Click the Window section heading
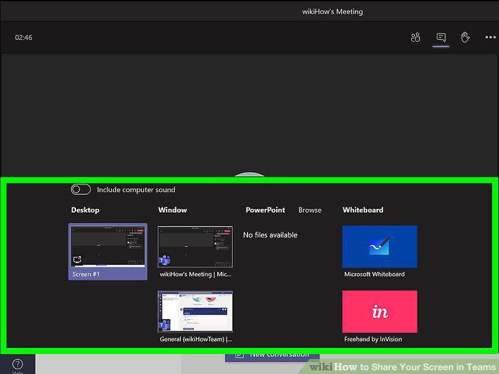Screen dimensions: 499x374 (x=173, y=210)
